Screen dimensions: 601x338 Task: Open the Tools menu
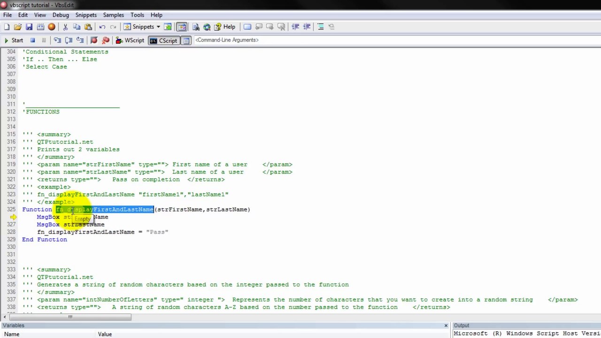click(x=138, y=15)
